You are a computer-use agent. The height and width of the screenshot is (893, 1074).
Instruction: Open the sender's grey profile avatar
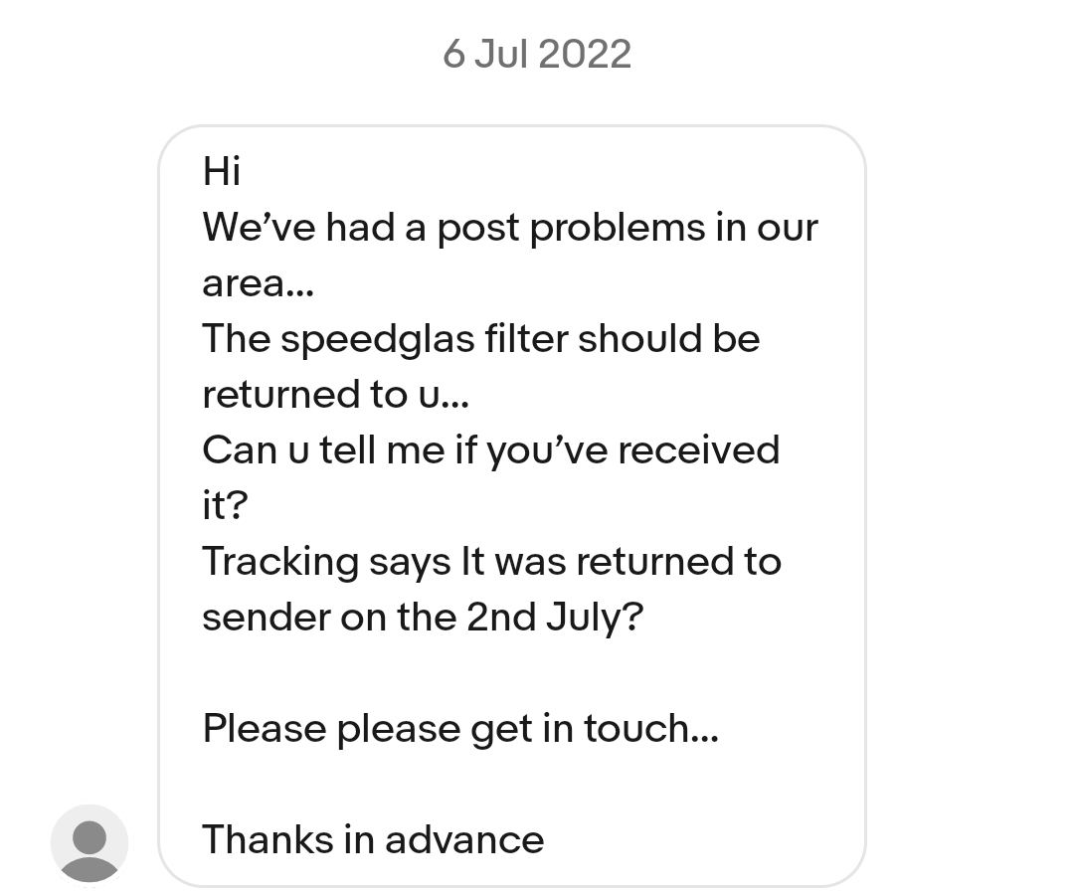[89, 843]
